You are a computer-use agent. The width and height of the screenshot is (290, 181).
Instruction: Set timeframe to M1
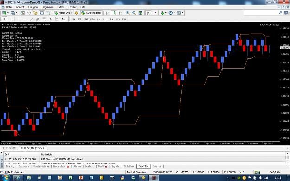coord(73,19)
